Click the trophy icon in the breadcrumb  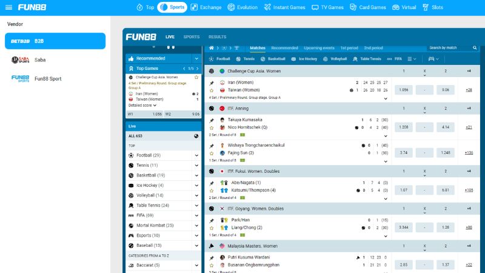pyautogui.click(x=236, y=48)
